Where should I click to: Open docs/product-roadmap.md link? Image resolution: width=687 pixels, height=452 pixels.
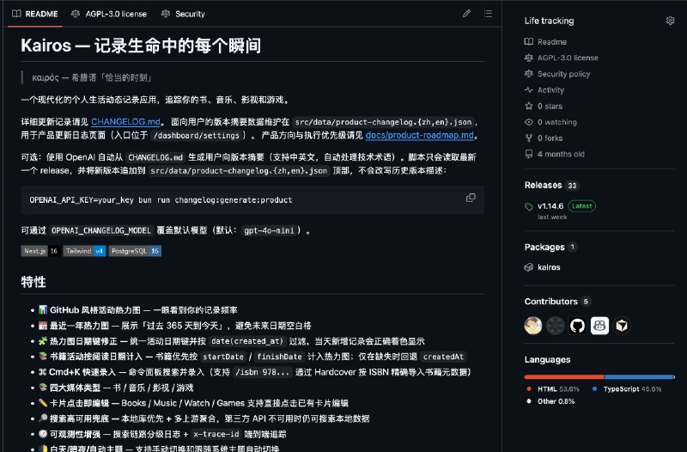(x=420, y=135)
